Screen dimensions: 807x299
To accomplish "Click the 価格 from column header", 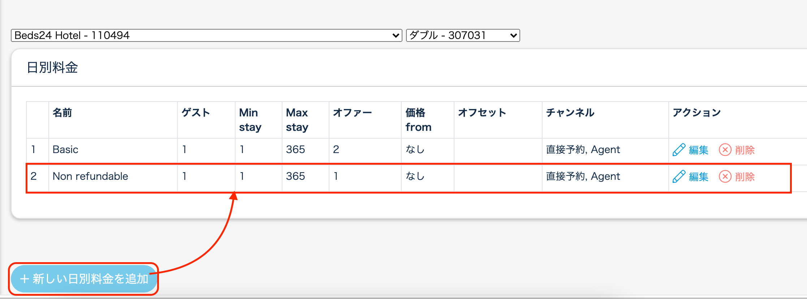I will [418, 120].
